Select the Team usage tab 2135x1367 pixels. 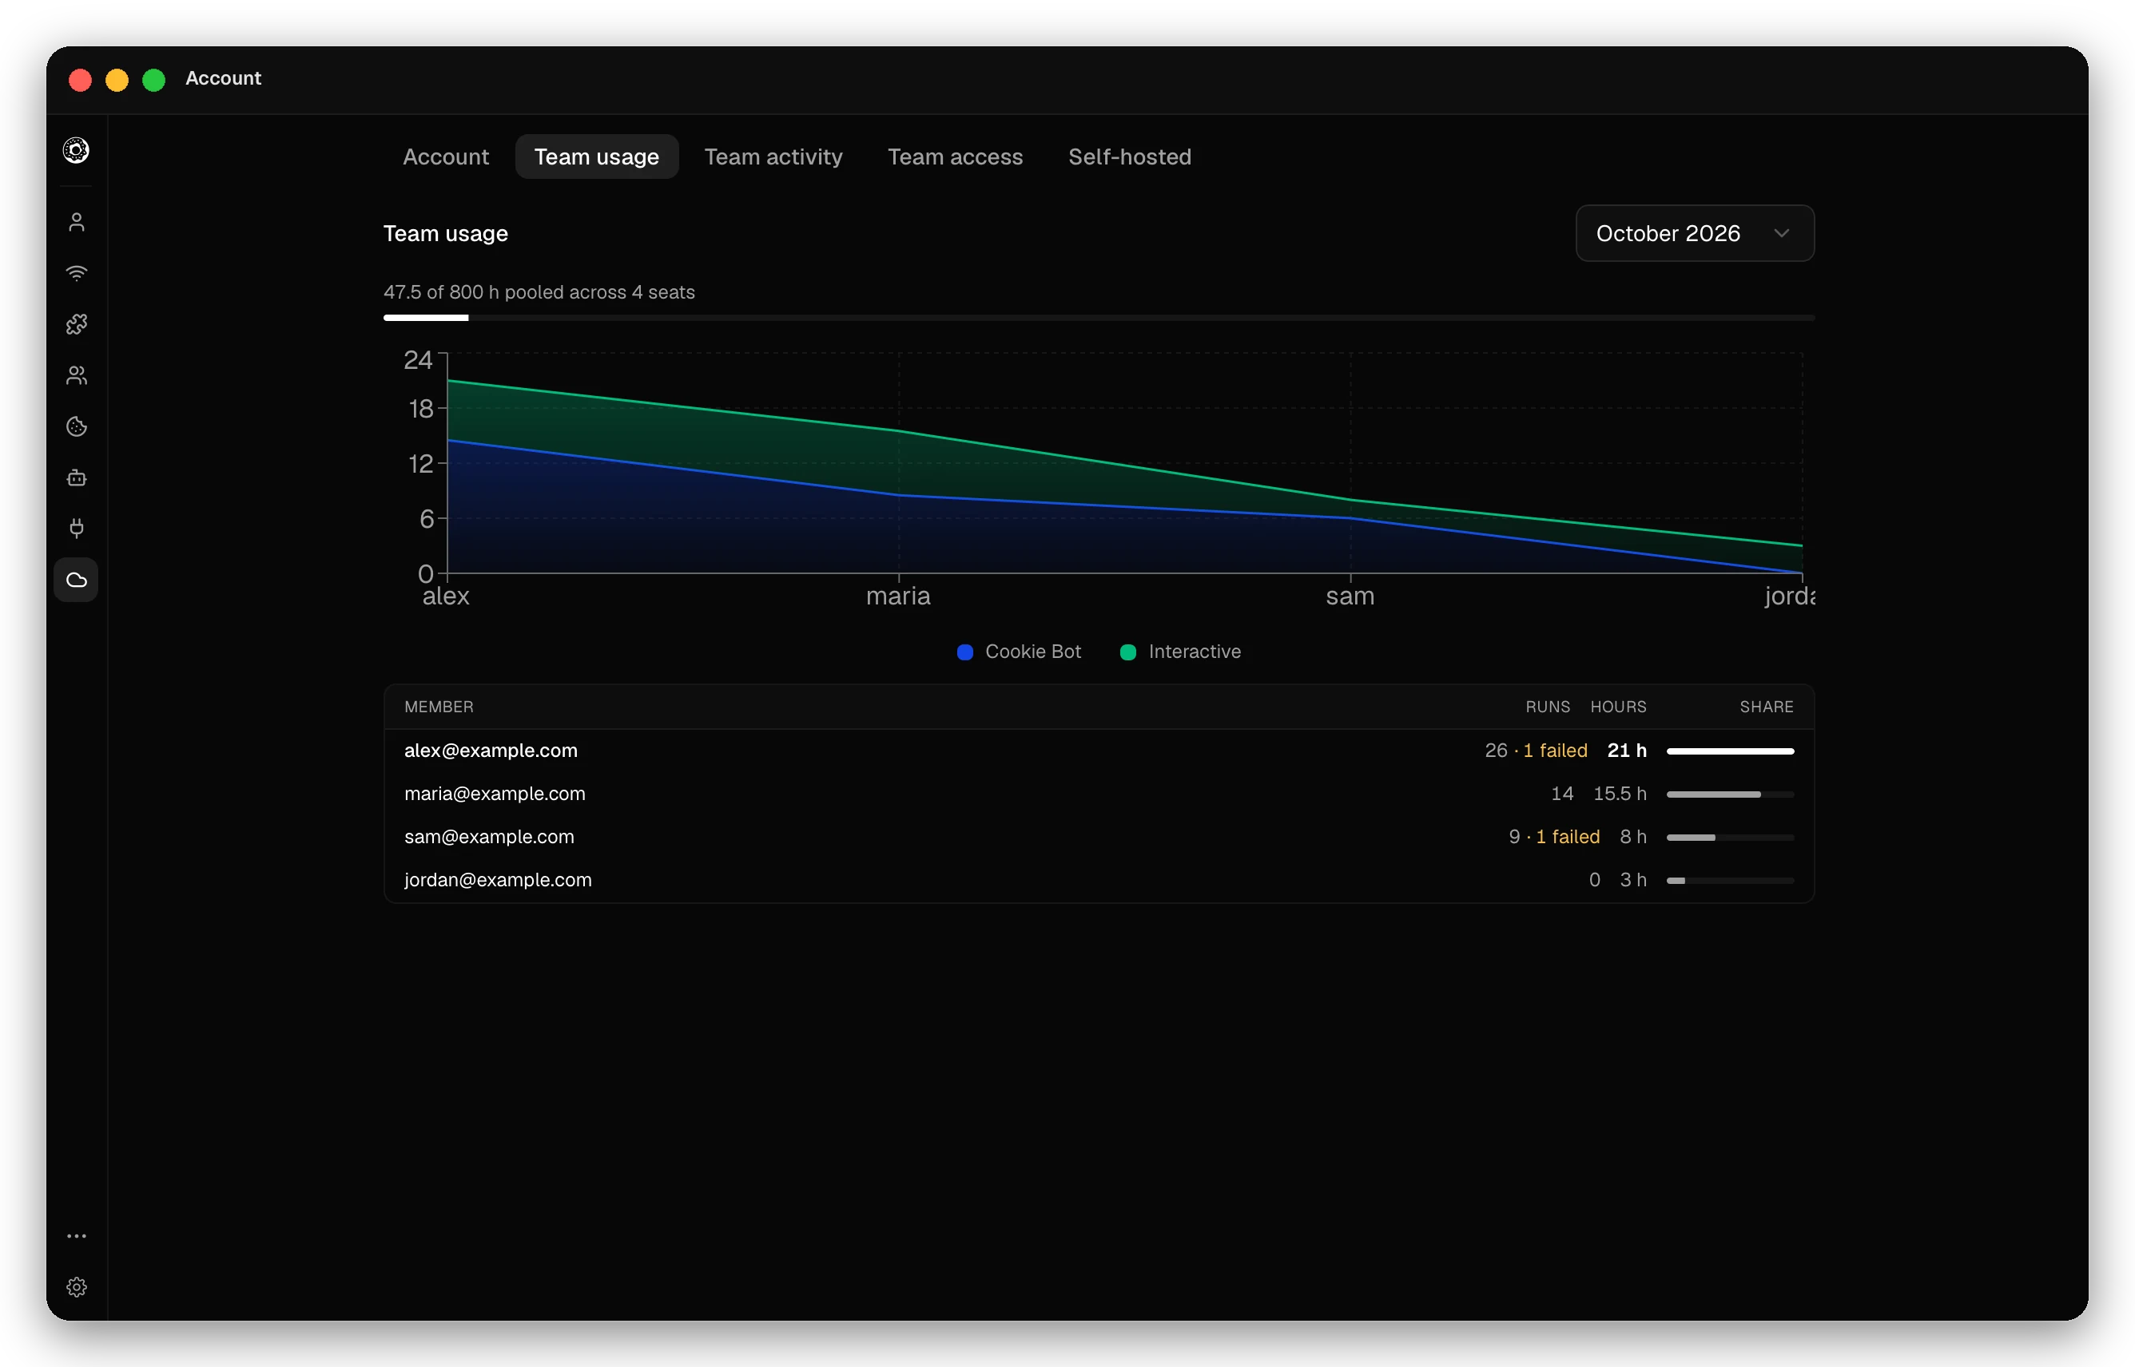click(x=596, y=157)
